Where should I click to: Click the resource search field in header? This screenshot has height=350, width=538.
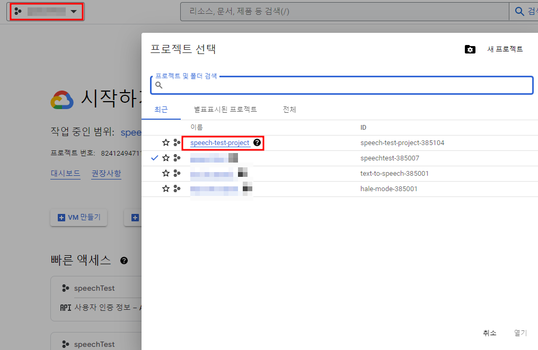click(x=345, y=11)
